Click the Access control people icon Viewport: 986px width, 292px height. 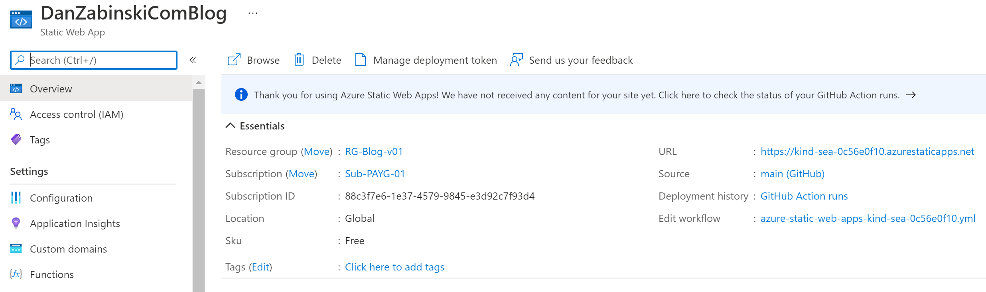(x=16, y=114)
